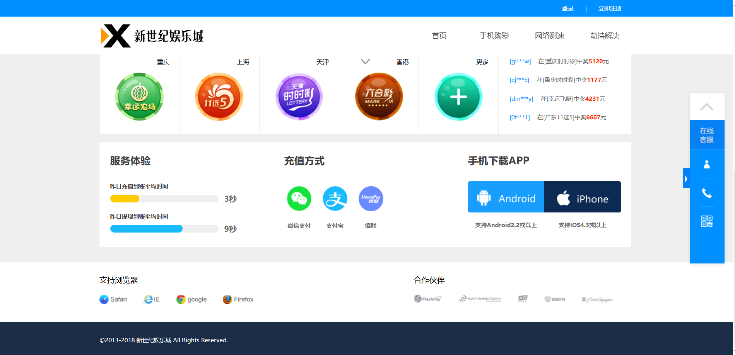Image resolution: width=735 pixels, height=355 pixels.
Task: Click the 重庆 lottery label
Action: [x=163, y=62]
